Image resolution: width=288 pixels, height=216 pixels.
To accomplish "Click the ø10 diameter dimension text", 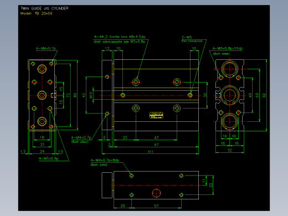I will pos(91,95).
